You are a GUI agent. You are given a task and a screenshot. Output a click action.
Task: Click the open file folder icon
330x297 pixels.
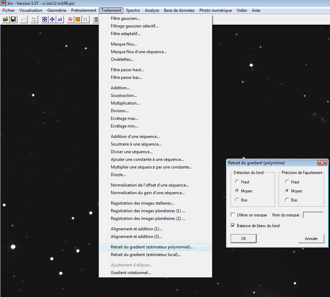point(6,19)
